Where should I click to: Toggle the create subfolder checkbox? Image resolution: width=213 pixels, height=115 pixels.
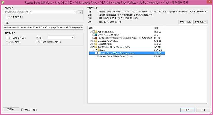tap(7, 17)
